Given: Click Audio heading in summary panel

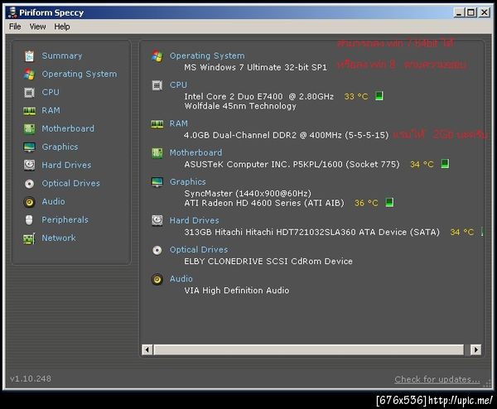Looking at the screenshot, I should click(x=181, y=279).
